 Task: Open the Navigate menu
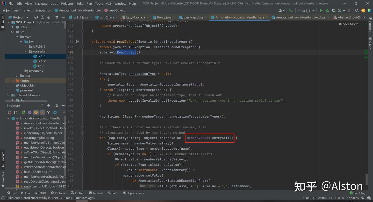pyautogui.click(x=41, y=4)
